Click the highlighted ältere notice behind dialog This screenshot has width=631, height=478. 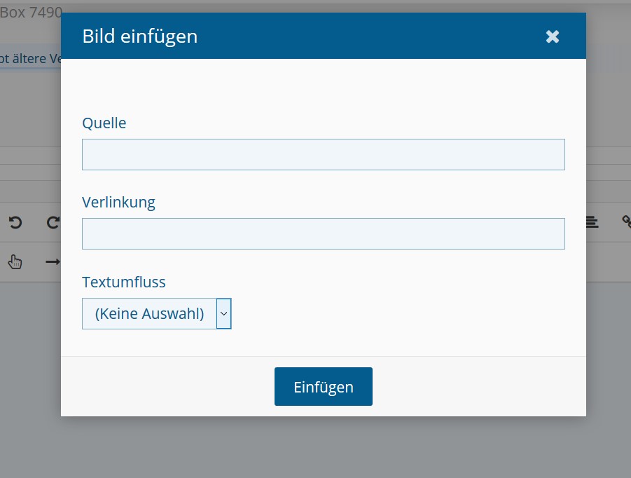click(x=31, y=59)
